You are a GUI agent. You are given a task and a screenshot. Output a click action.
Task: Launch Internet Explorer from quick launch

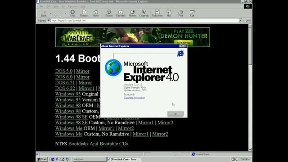point(53,159)
